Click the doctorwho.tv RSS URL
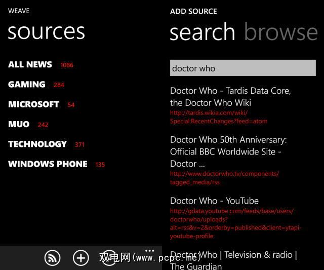Viewport: 324px width, 270px height. (x=224, y=178)
